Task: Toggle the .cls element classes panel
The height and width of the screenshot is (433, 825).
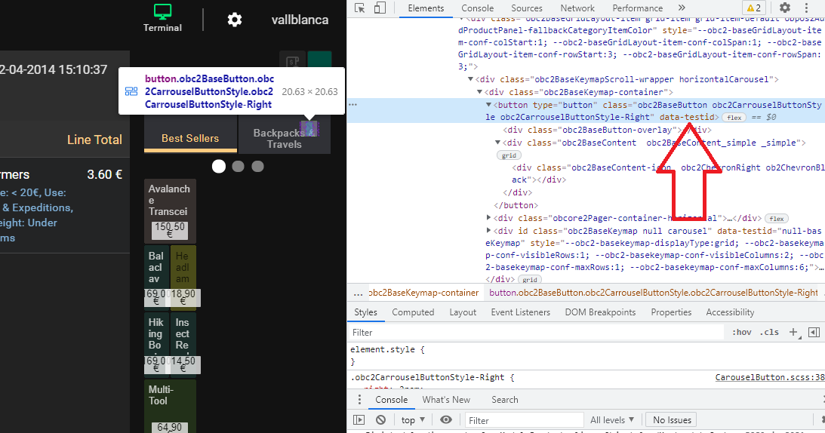Action: [x=769, y=333]
